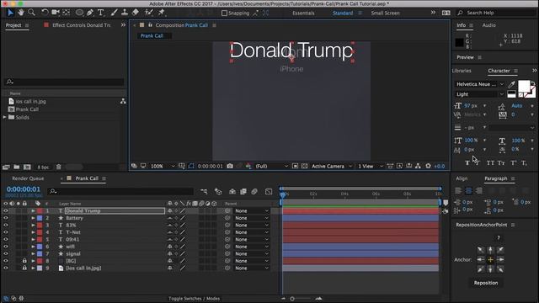This screenshot has height=303, width=539.
Task: Select the Eraser tool
Action: click(136, 13)
